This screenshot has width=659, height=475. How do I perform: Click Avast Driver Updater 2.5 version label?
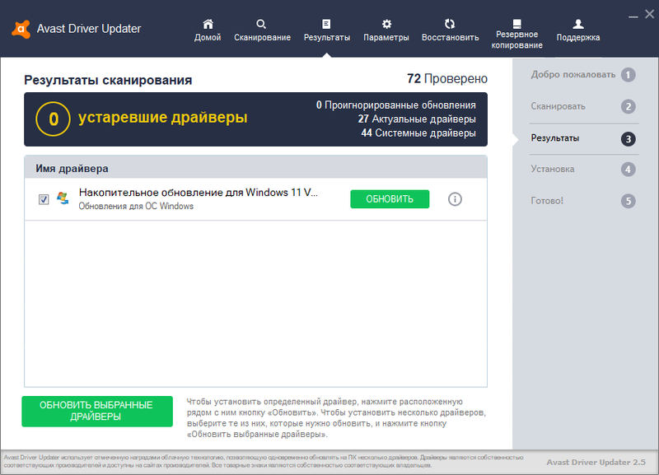click(x=596, y=462)
